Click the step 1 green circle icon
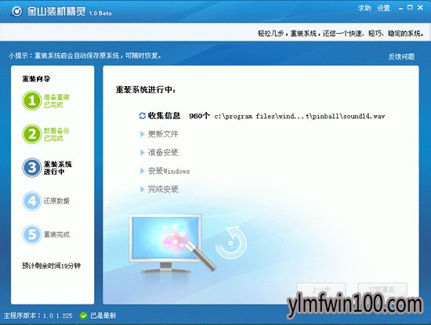 [31, 100]
